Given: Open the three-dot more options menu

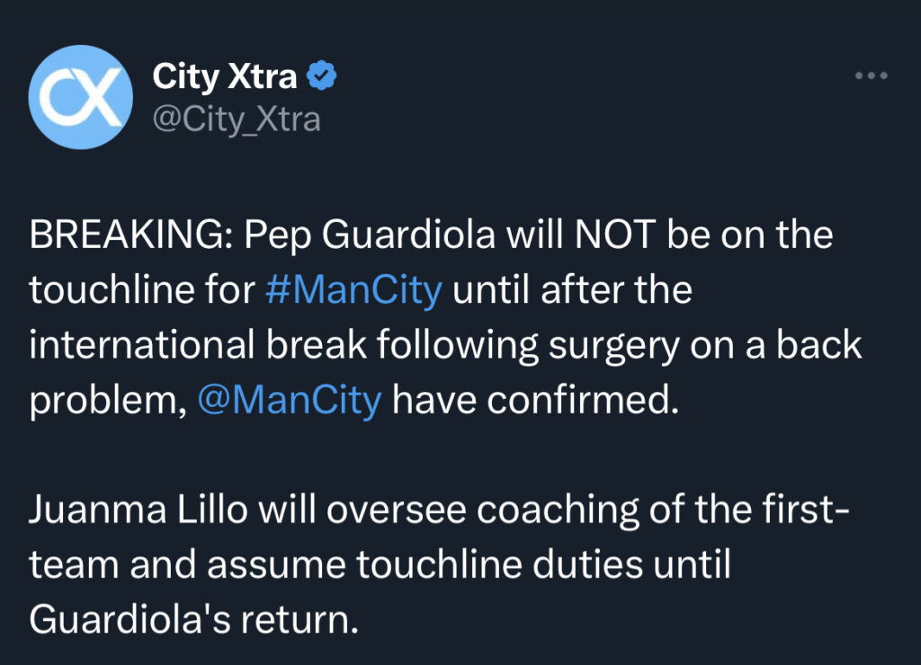Looking at the screenshot, I should tap(870, 77).
